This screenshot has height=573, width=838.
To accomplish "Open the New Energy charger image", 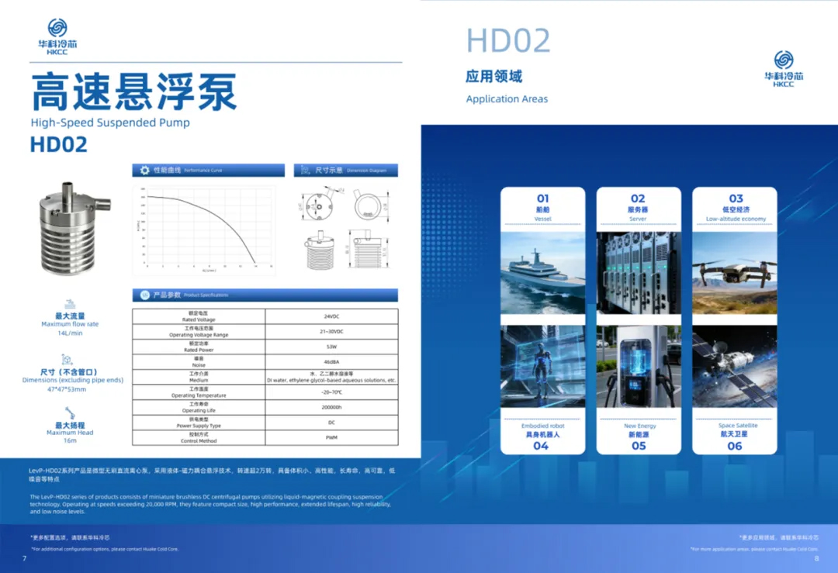I will 639,366.
